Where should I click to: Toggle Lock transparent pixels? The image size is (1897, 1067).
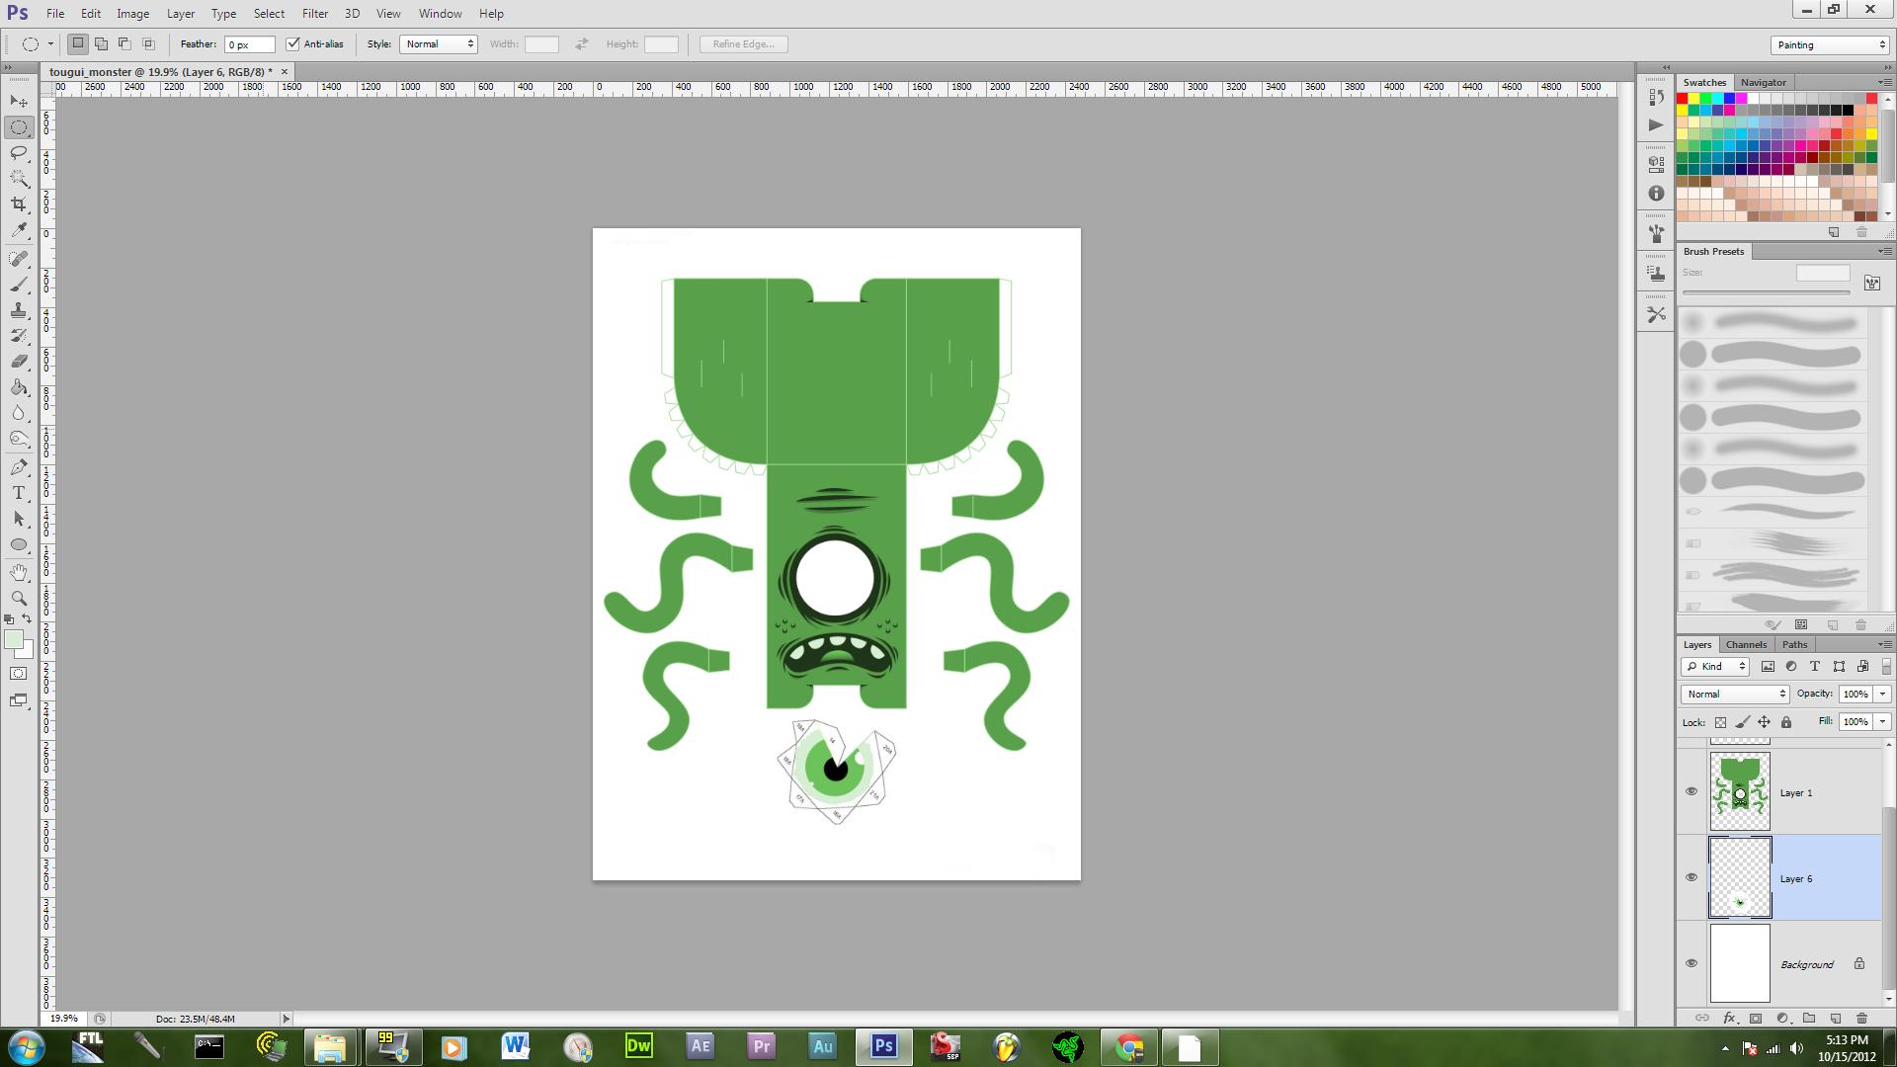pyautogui.click(x=1720, y=722)
